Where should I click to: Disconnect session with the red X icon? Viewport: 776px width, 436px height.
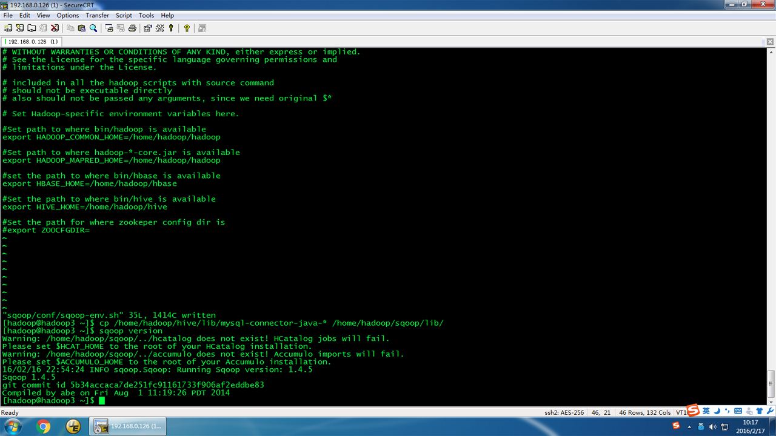pos(54,28)
